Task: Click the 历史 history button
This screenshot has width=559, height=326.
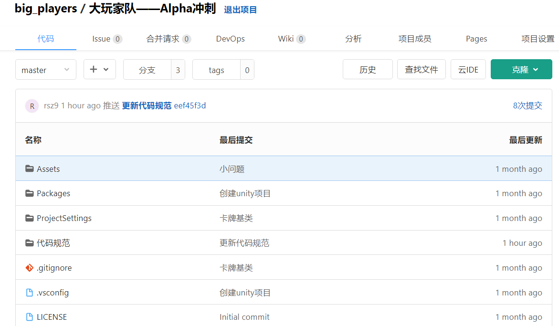Action: tap(368, 70)
